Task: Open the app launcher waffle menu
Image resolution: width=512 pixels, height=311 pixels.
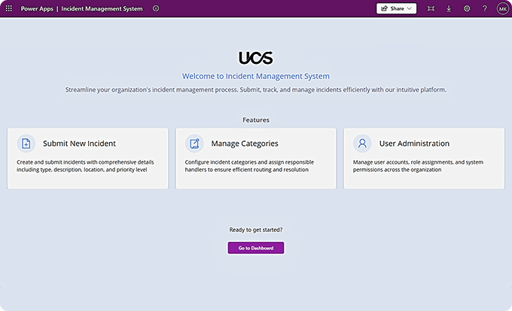Action: click(x=9, y=8)
